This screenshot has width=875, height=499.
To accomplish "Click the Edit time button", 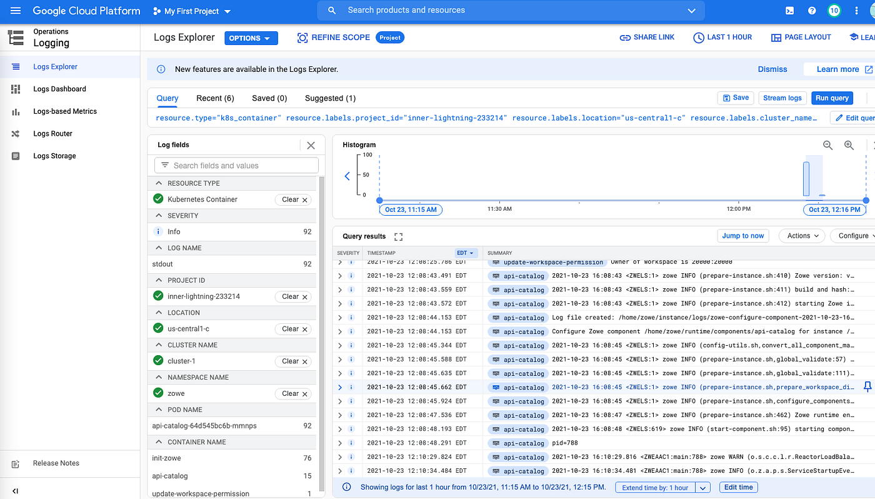I will tap(738, 488).
